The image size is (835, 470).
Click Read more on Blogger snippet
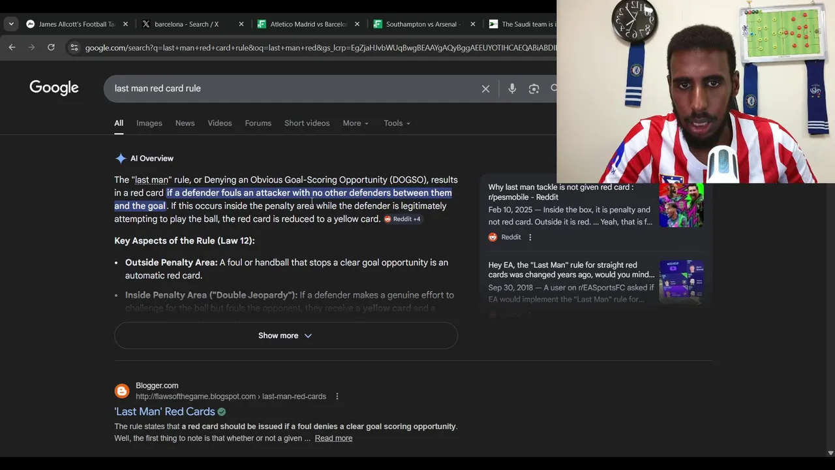tap(333, 438)
